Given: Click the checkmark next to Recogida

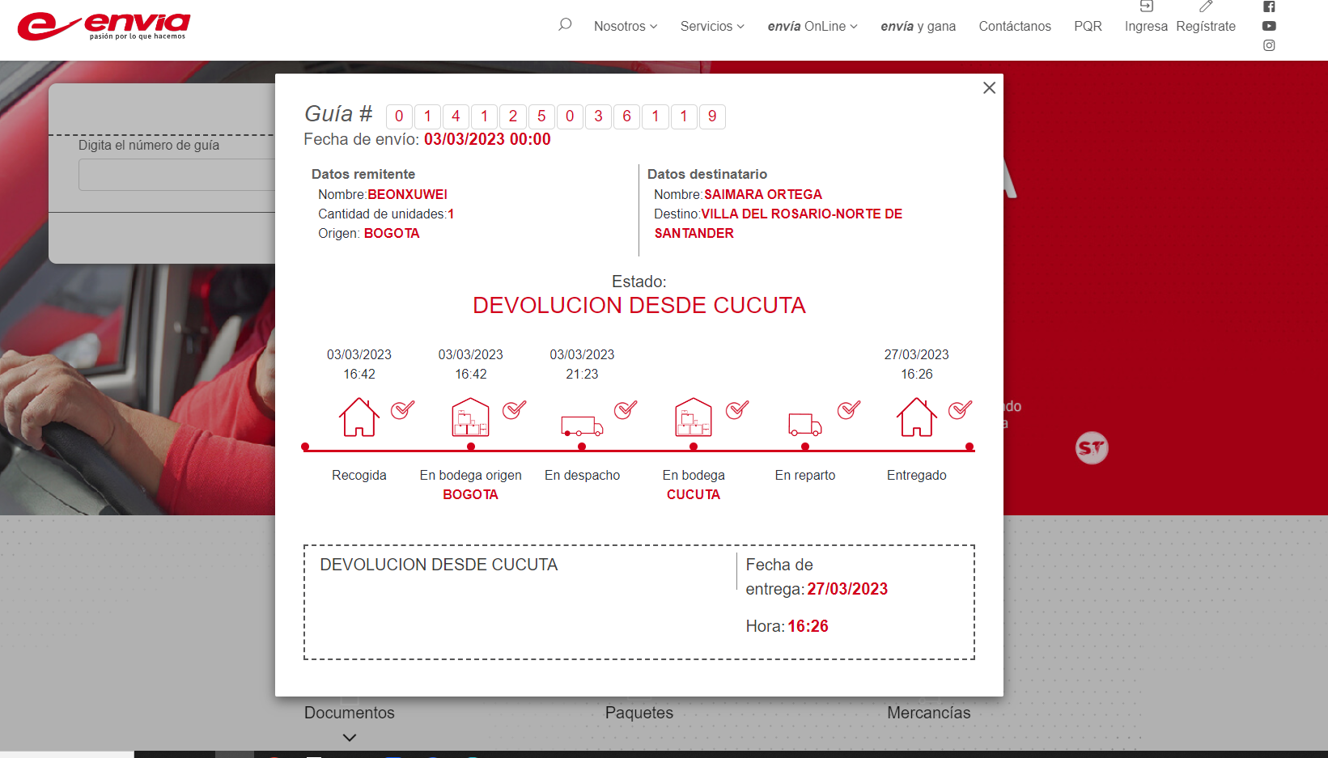Looking at the screenshot, I should point(403,409).
